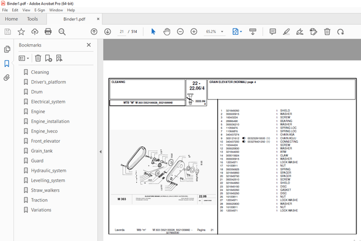Toggle the Bookmarks panel icon
Image resolution: width=361 pixels, height=241 pixels.
click(6, 63)
